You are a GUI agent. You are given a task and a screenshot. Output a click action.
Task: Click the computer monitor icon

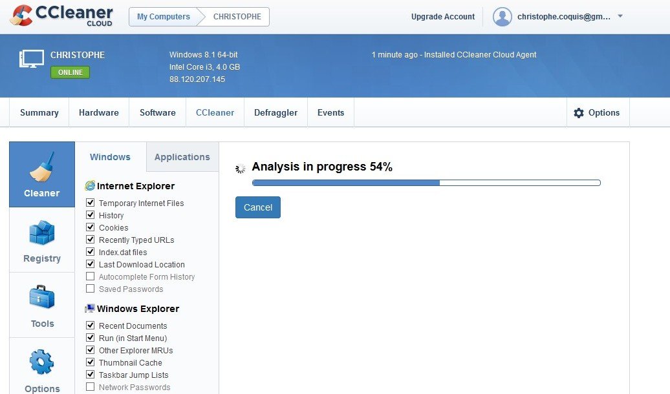tap(31, 59)
